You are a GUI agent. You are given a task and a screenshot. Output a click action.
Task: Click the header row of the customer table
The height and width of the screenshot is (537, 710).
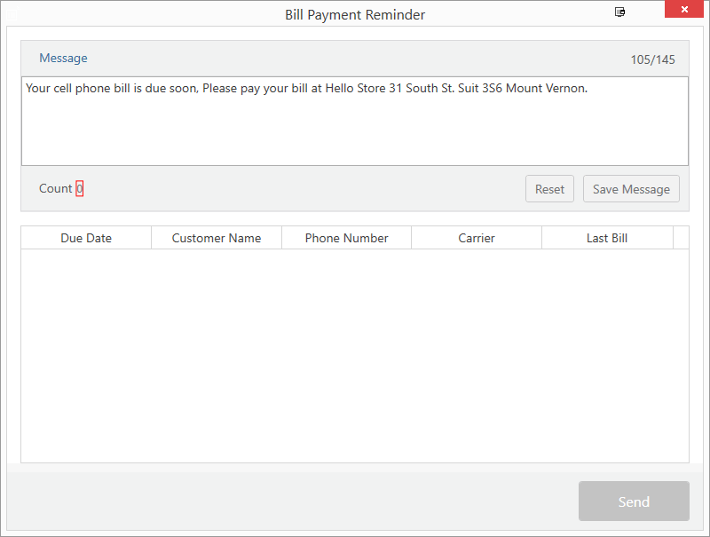355,238
